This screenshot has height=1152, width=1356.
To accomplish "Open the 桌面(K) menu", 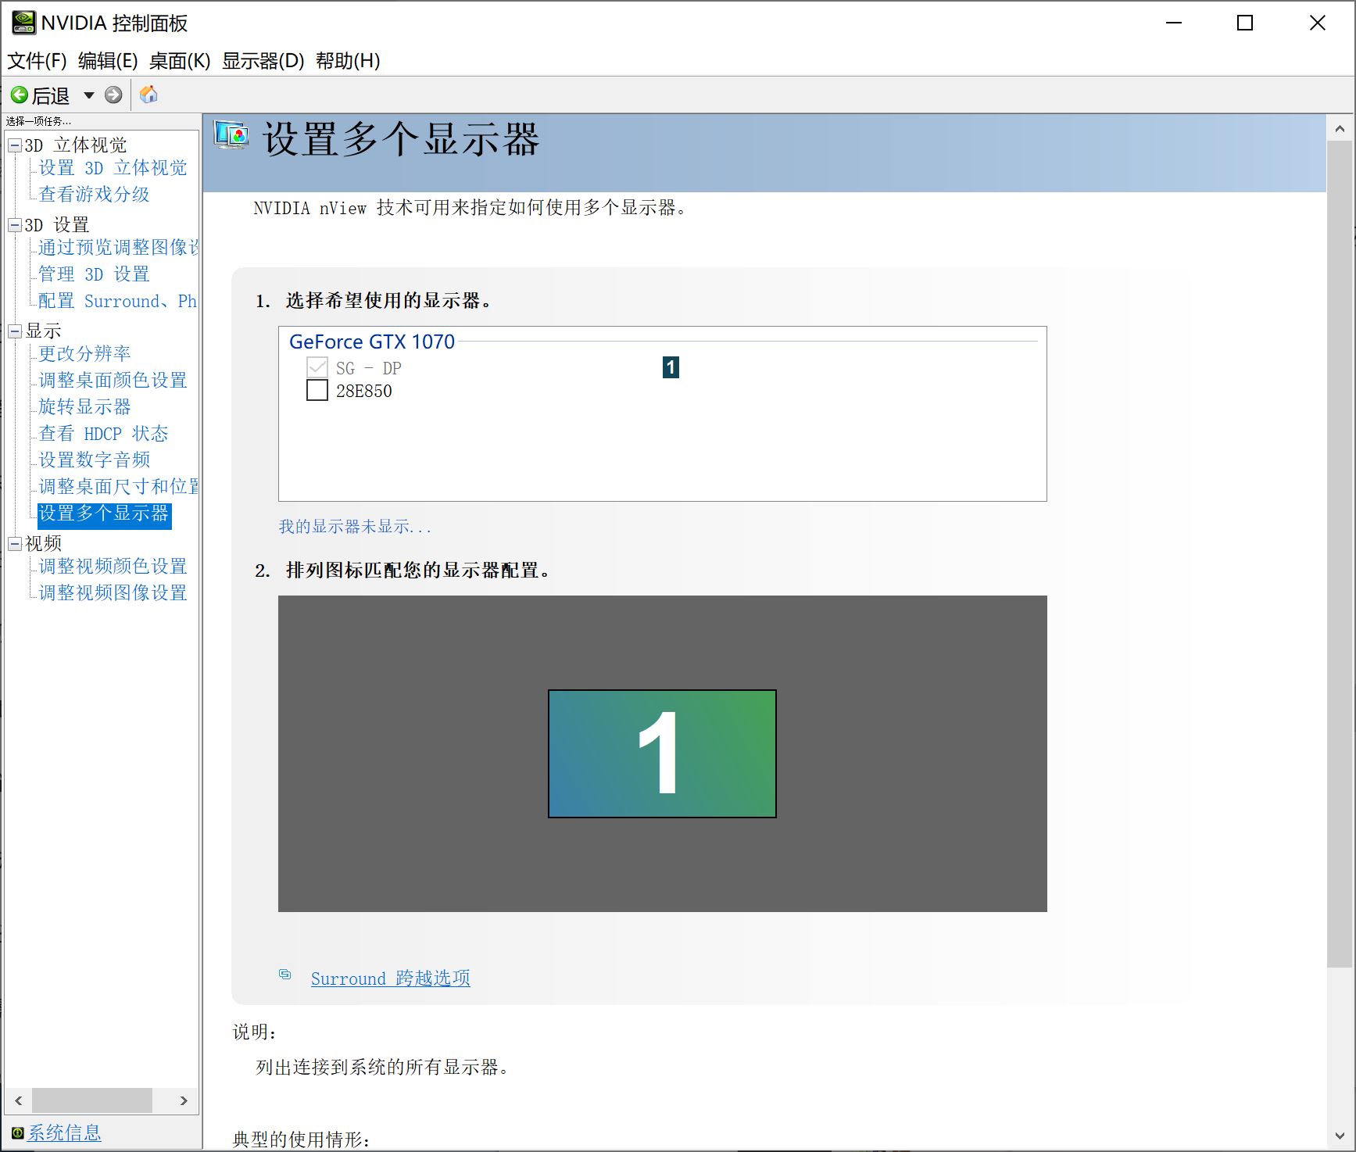I will tap(180, 61).
